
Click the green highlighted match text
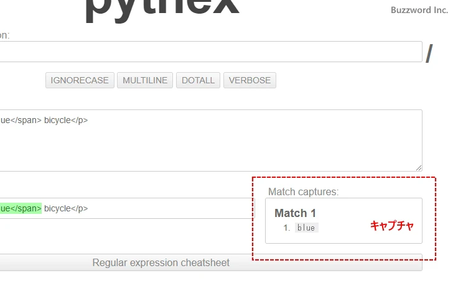[x=21, y=208]
